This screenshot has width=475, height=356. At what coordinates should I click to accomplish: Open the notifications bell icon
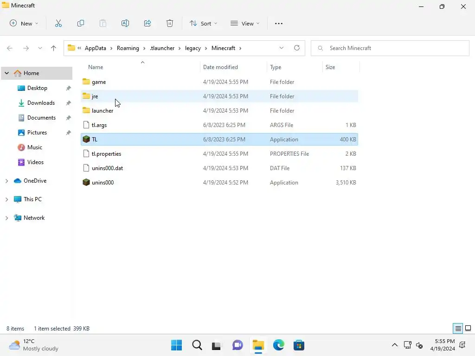point(462,345)
